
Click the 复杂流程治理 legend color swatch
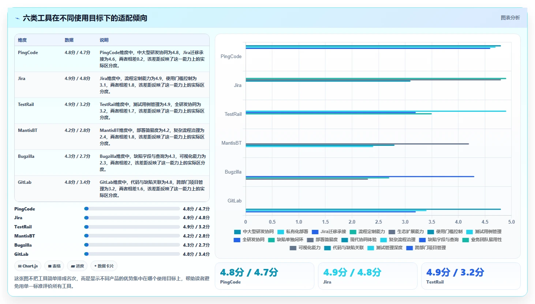[384, 240]
